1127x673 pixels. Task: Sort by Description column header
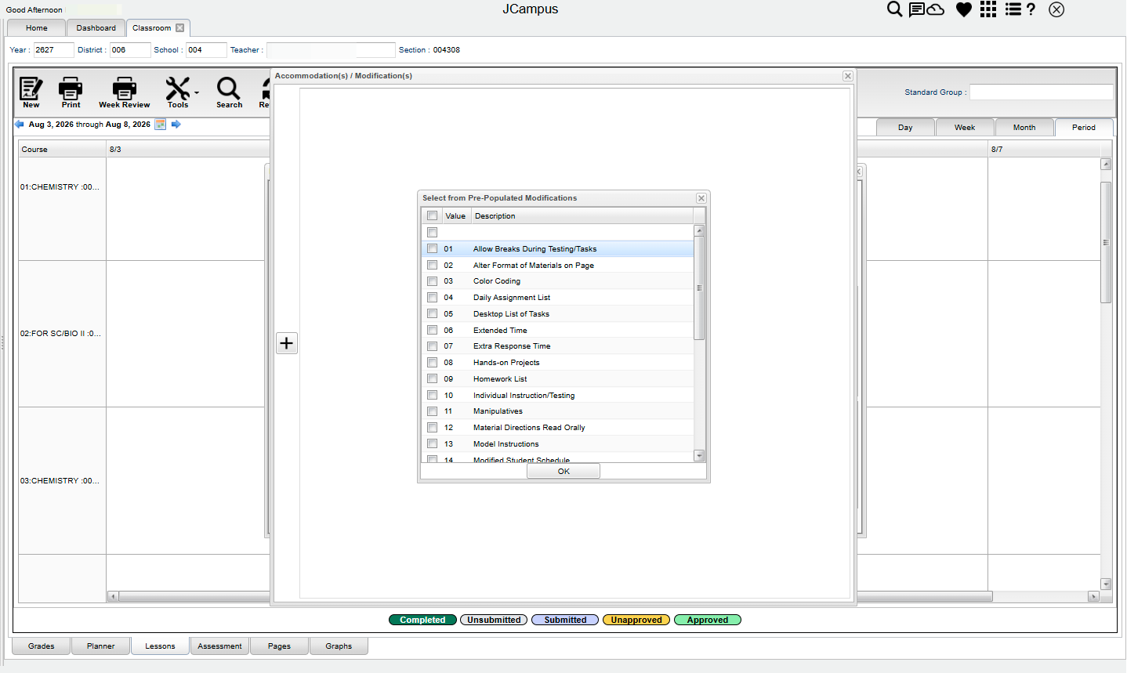click(x=582, y=216)
